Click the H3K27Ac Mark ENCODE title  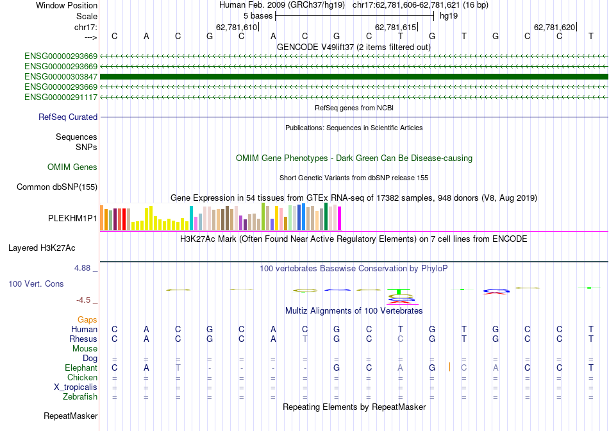click(354, 239)
